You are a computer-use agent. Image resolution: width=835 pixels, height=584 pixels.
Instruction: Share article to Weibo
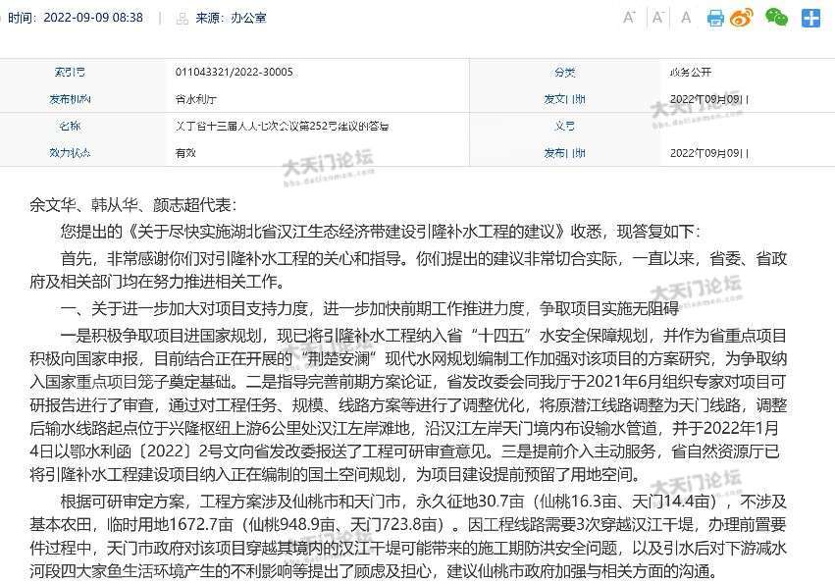pos(743,18)
